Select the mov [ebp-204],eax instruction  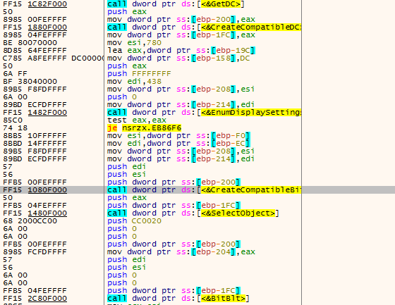tap(181, 252)
